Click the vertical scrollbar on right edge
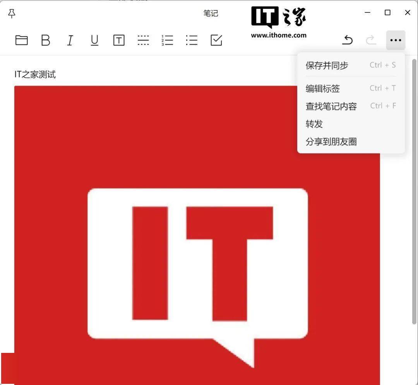418x385 pixels. click(x=414, y=193)
